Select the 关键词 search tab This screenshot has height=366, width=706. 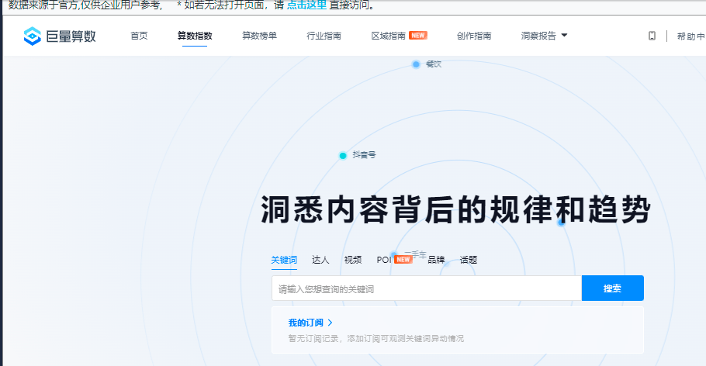pyautogui.click(x=284, y=260)
